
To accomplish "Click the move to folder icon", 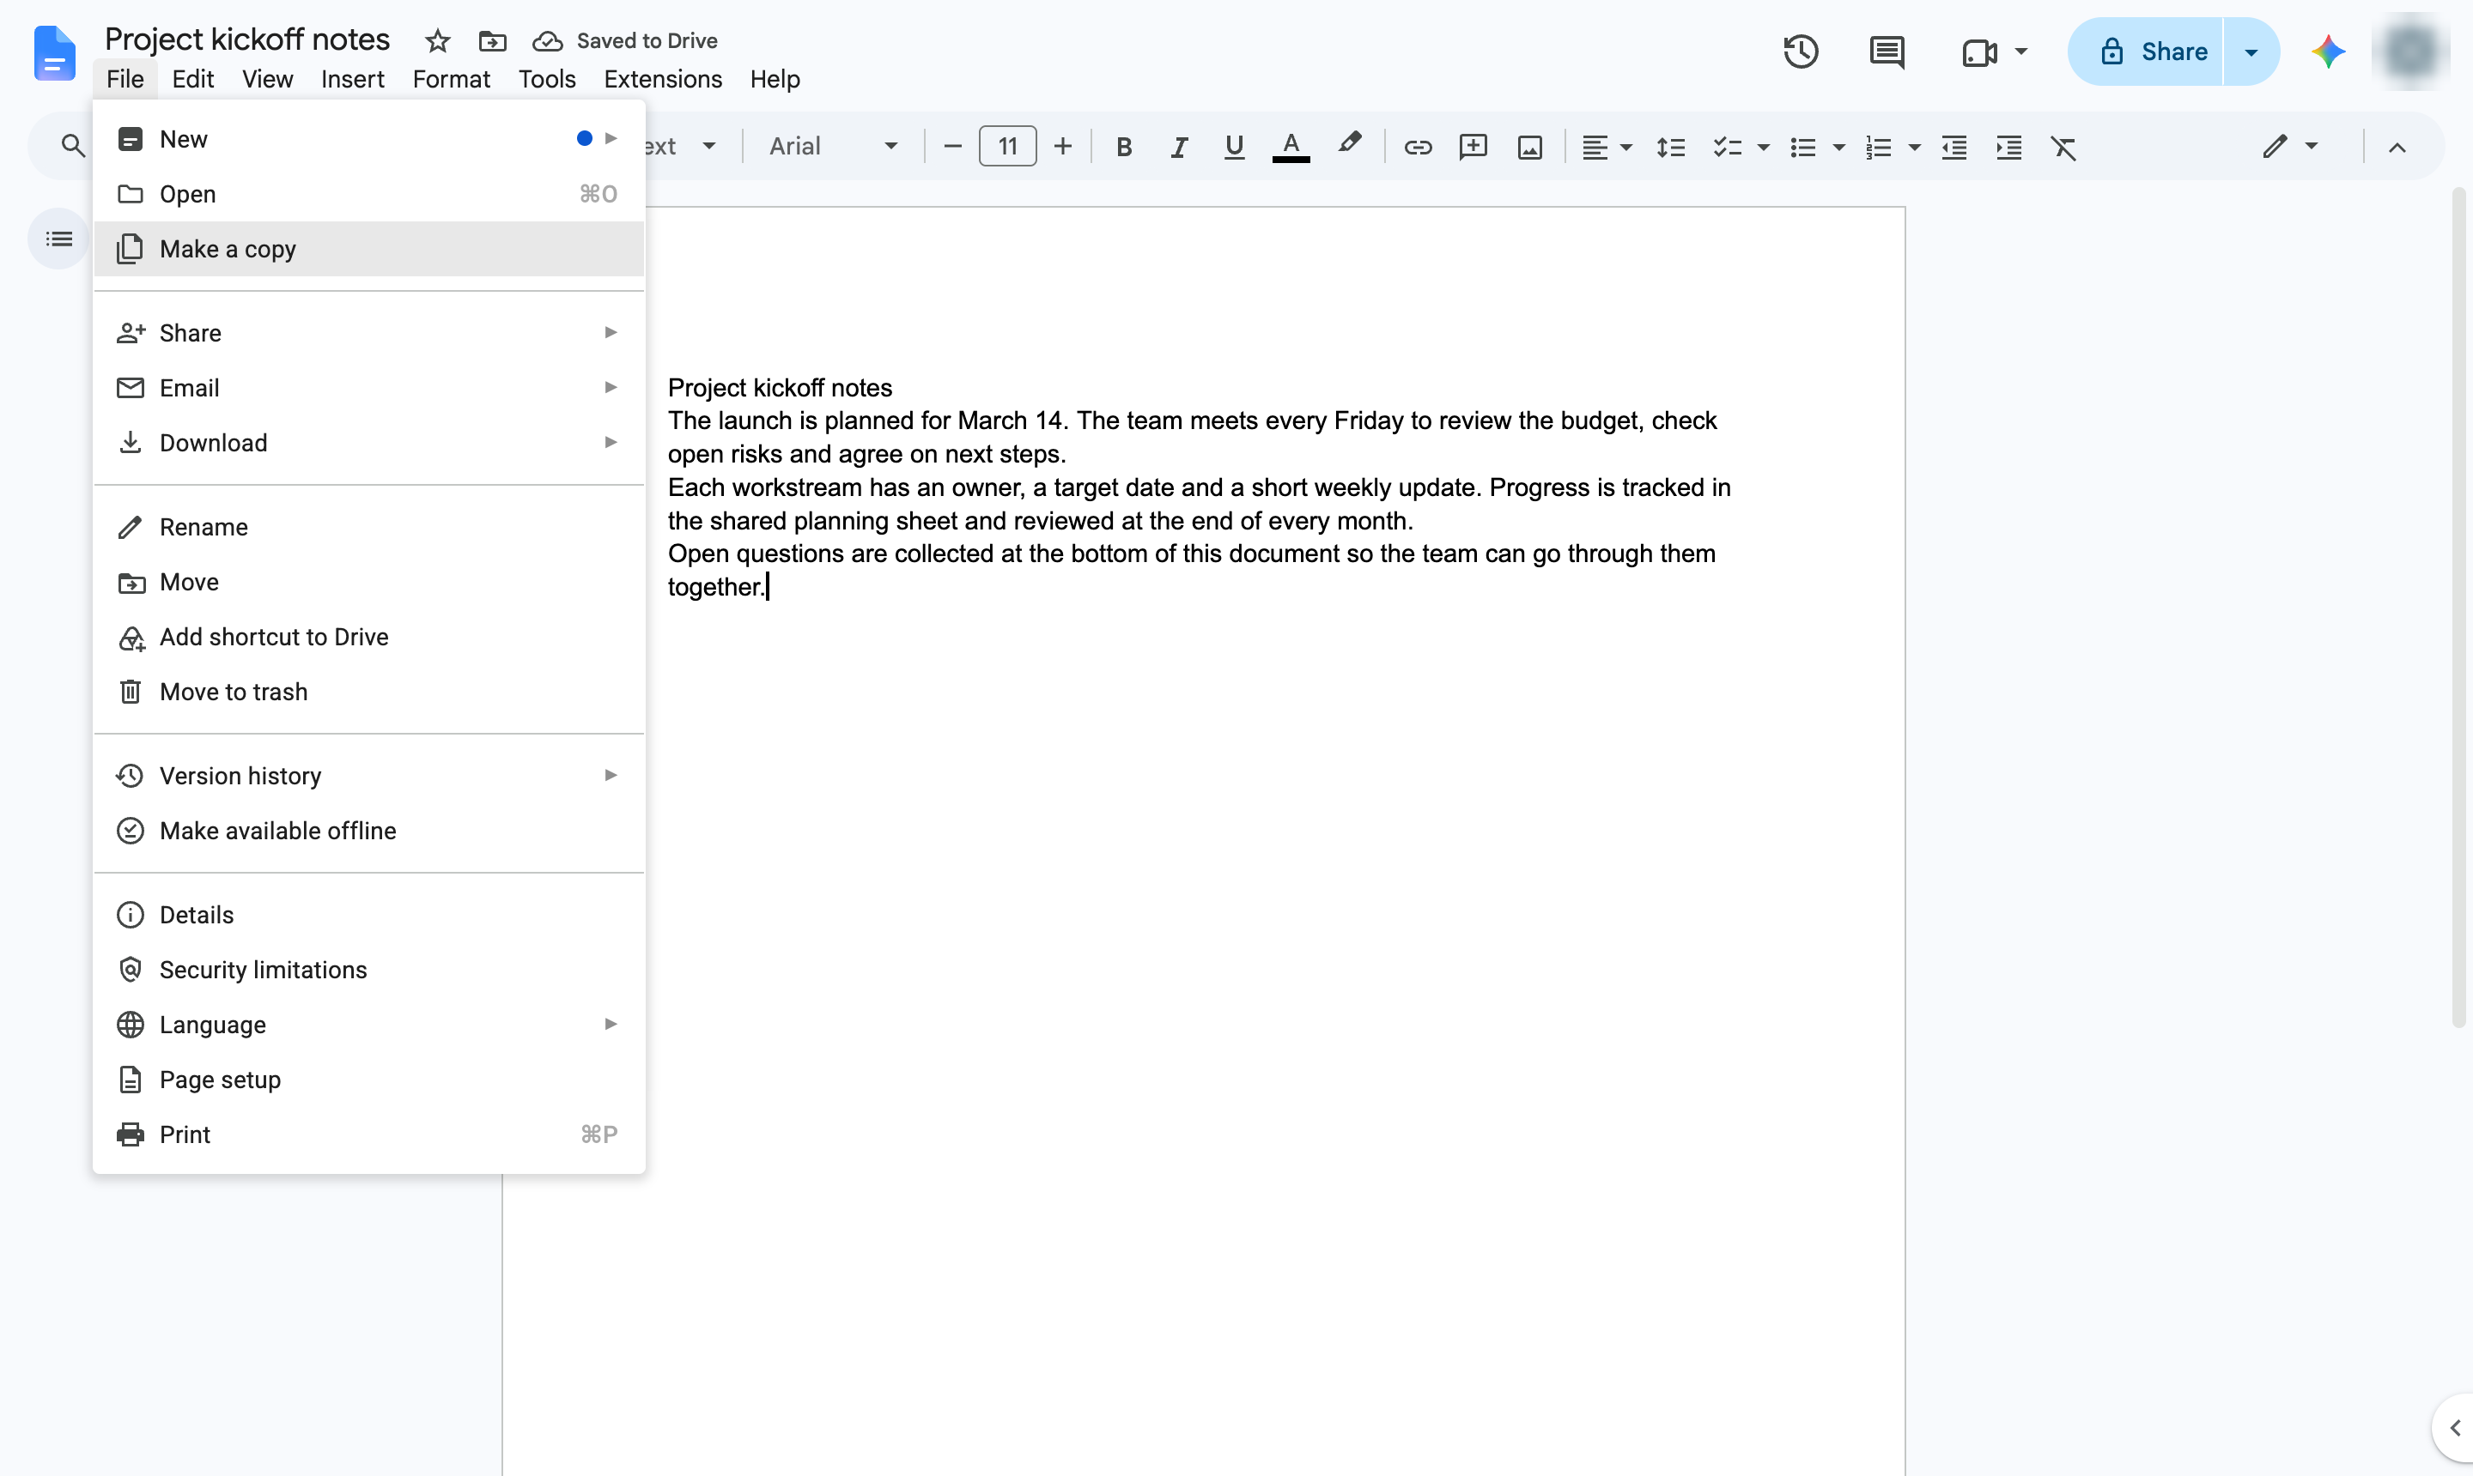I will (x=493, y=41).
